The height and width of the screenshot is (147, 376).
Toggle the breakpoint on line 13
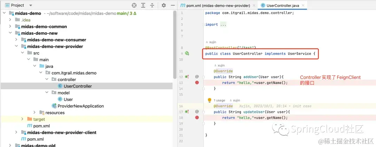[x=197, y=83]
